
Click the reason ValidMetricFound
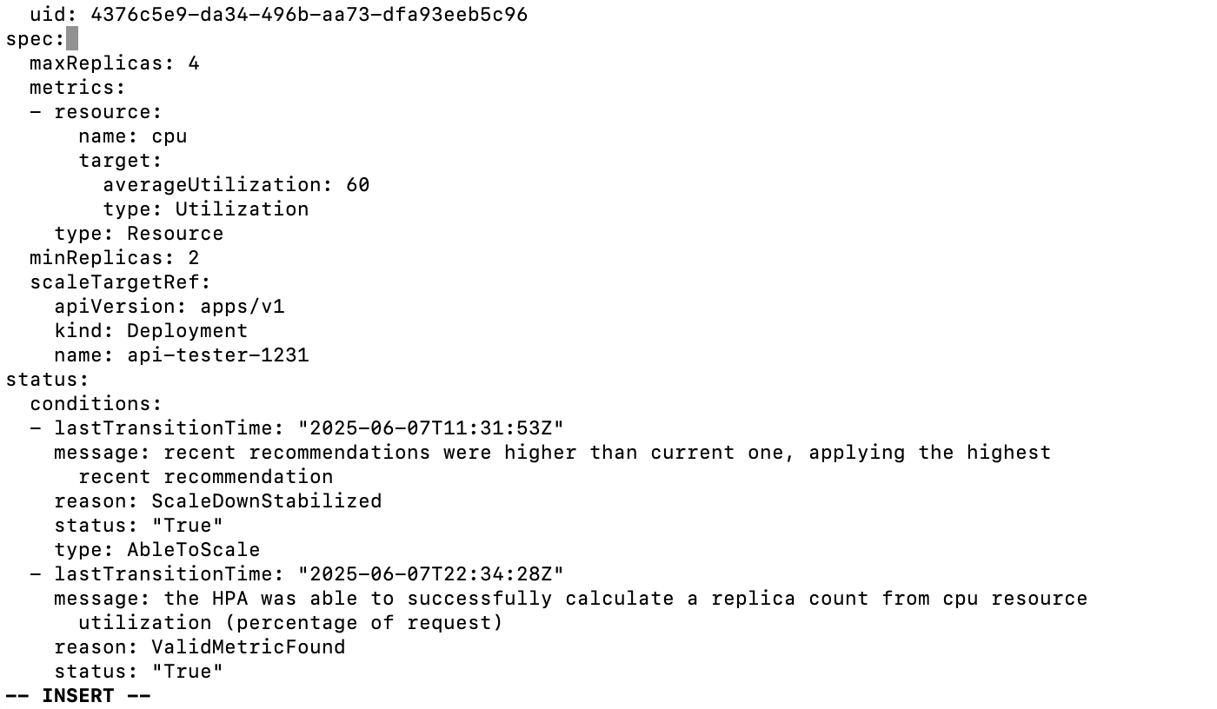click(x=249, y=647)
